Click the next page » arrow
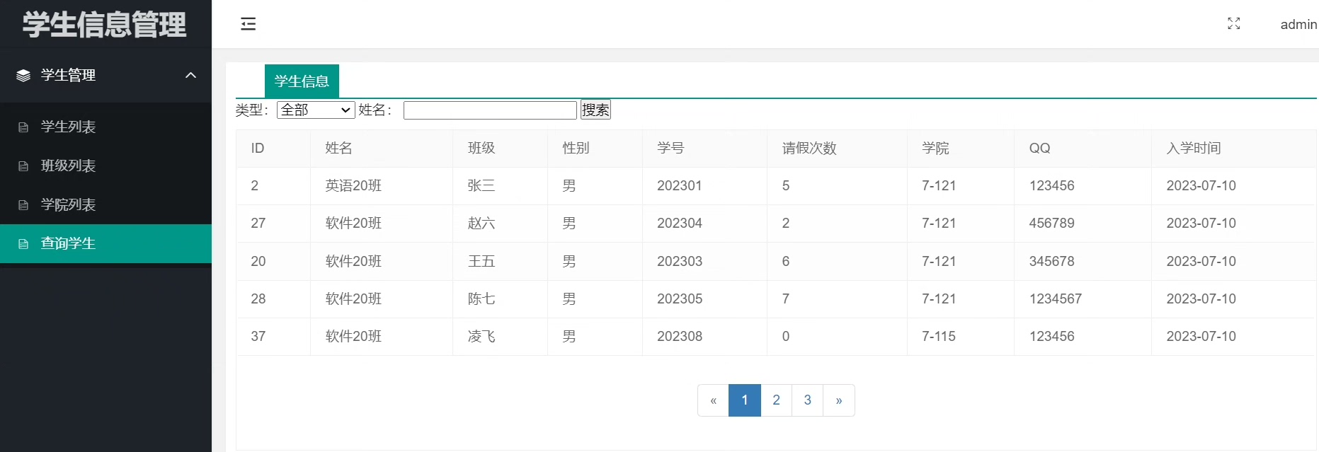1319x452 pixels. click(x=839, y=400)
